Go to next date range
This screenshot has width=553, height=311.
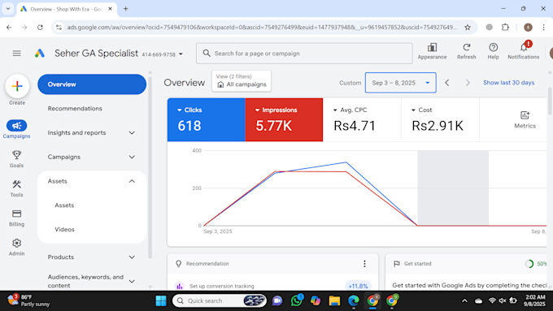pos(468,83)
